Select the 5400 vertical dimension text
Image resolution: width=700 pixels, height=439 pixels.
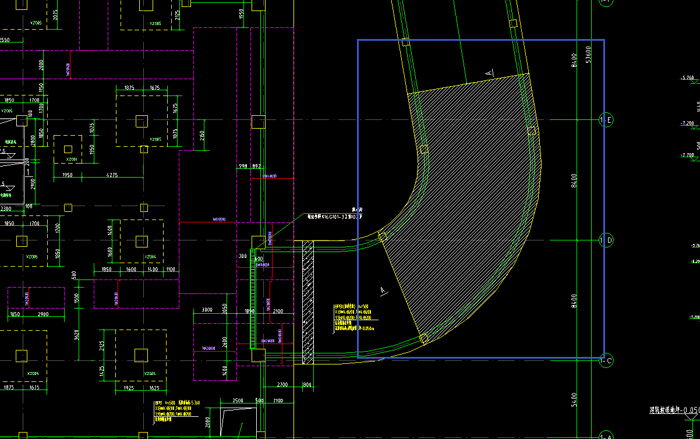(574, 399)
